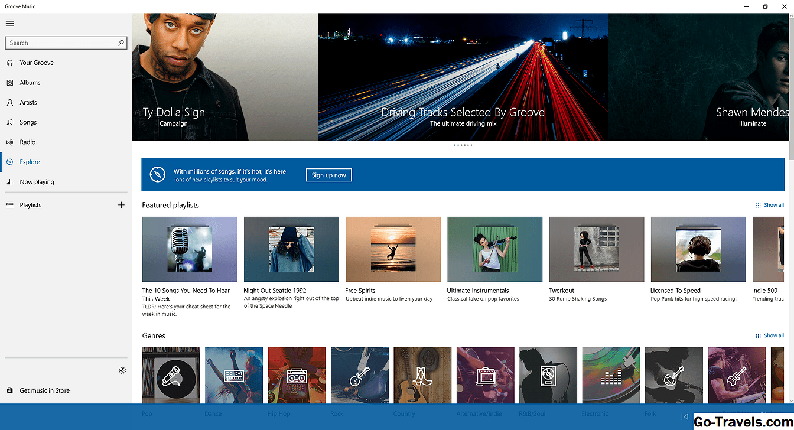Click into the Search field
Screen dimensions: 794x430
[59, 43]
